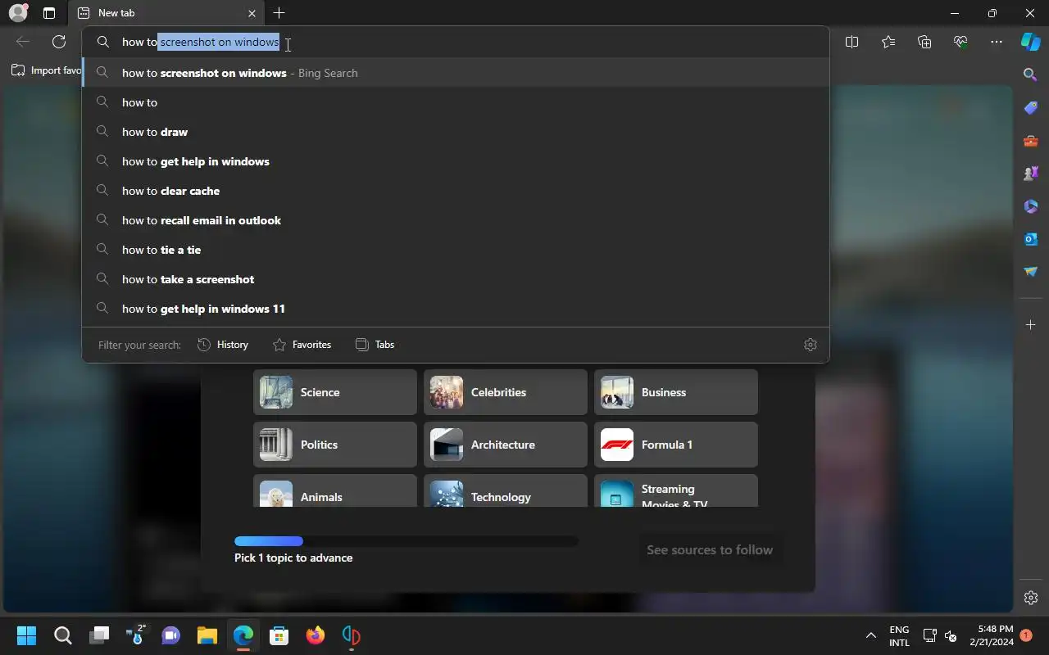Select suggestion how to take a screenshot
1049x655 pixels.
tap(456, 279)
